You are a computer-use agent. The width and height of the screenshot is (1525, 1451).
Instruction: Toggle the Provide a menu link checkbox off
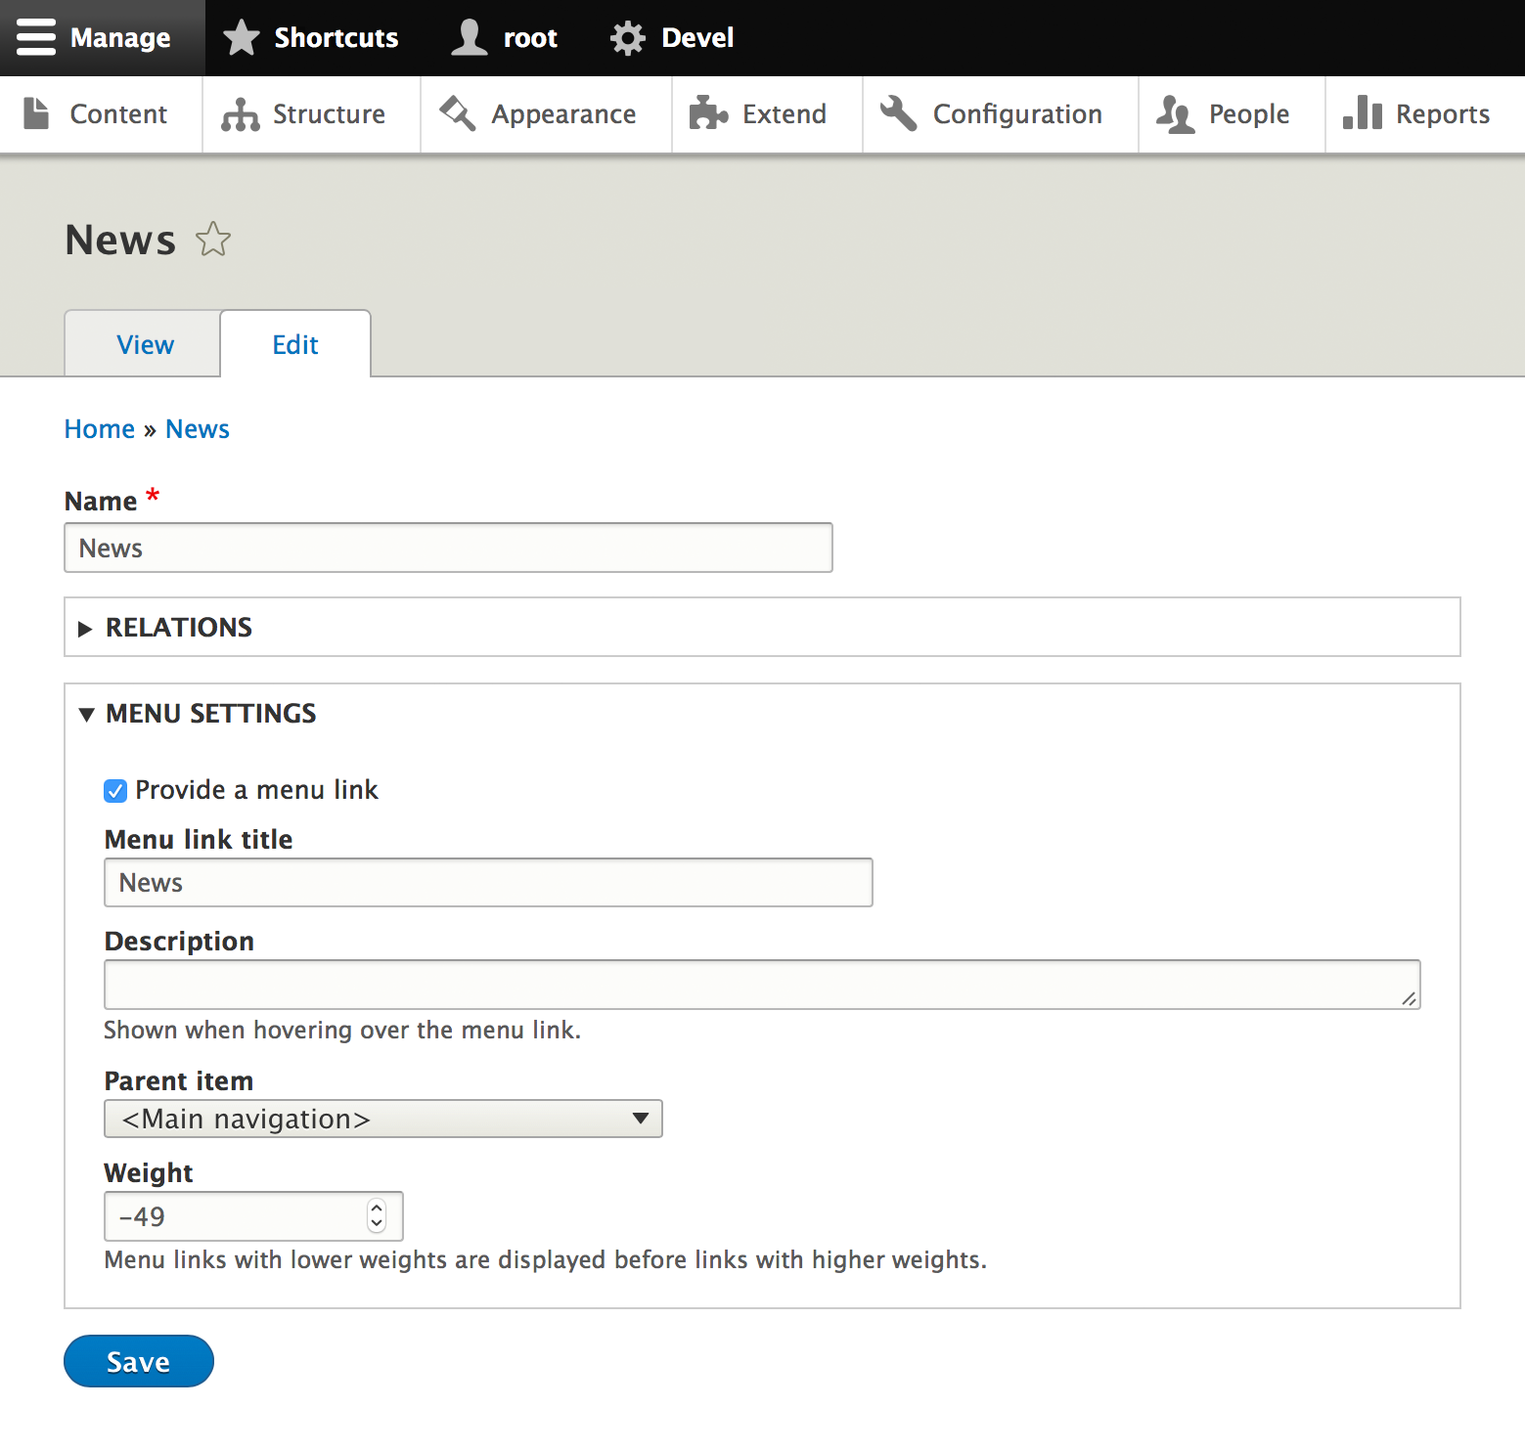[x=114, y=790]
